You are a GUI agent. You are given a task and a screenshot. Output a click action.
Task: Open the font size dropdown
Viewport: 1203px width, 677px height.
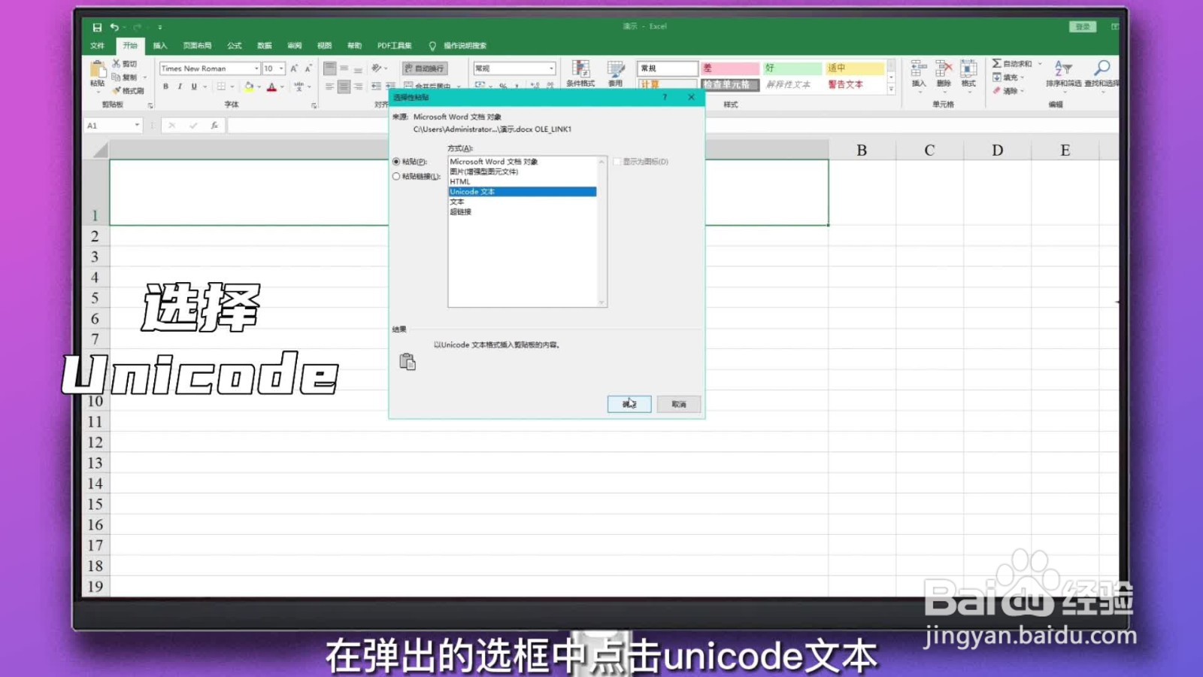[x=282, y=68]
